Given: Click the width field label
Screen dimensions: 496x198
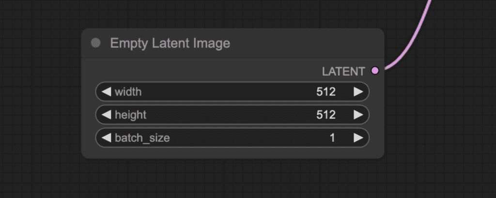Looking at the screenshot, I should [x=128, y=91].
